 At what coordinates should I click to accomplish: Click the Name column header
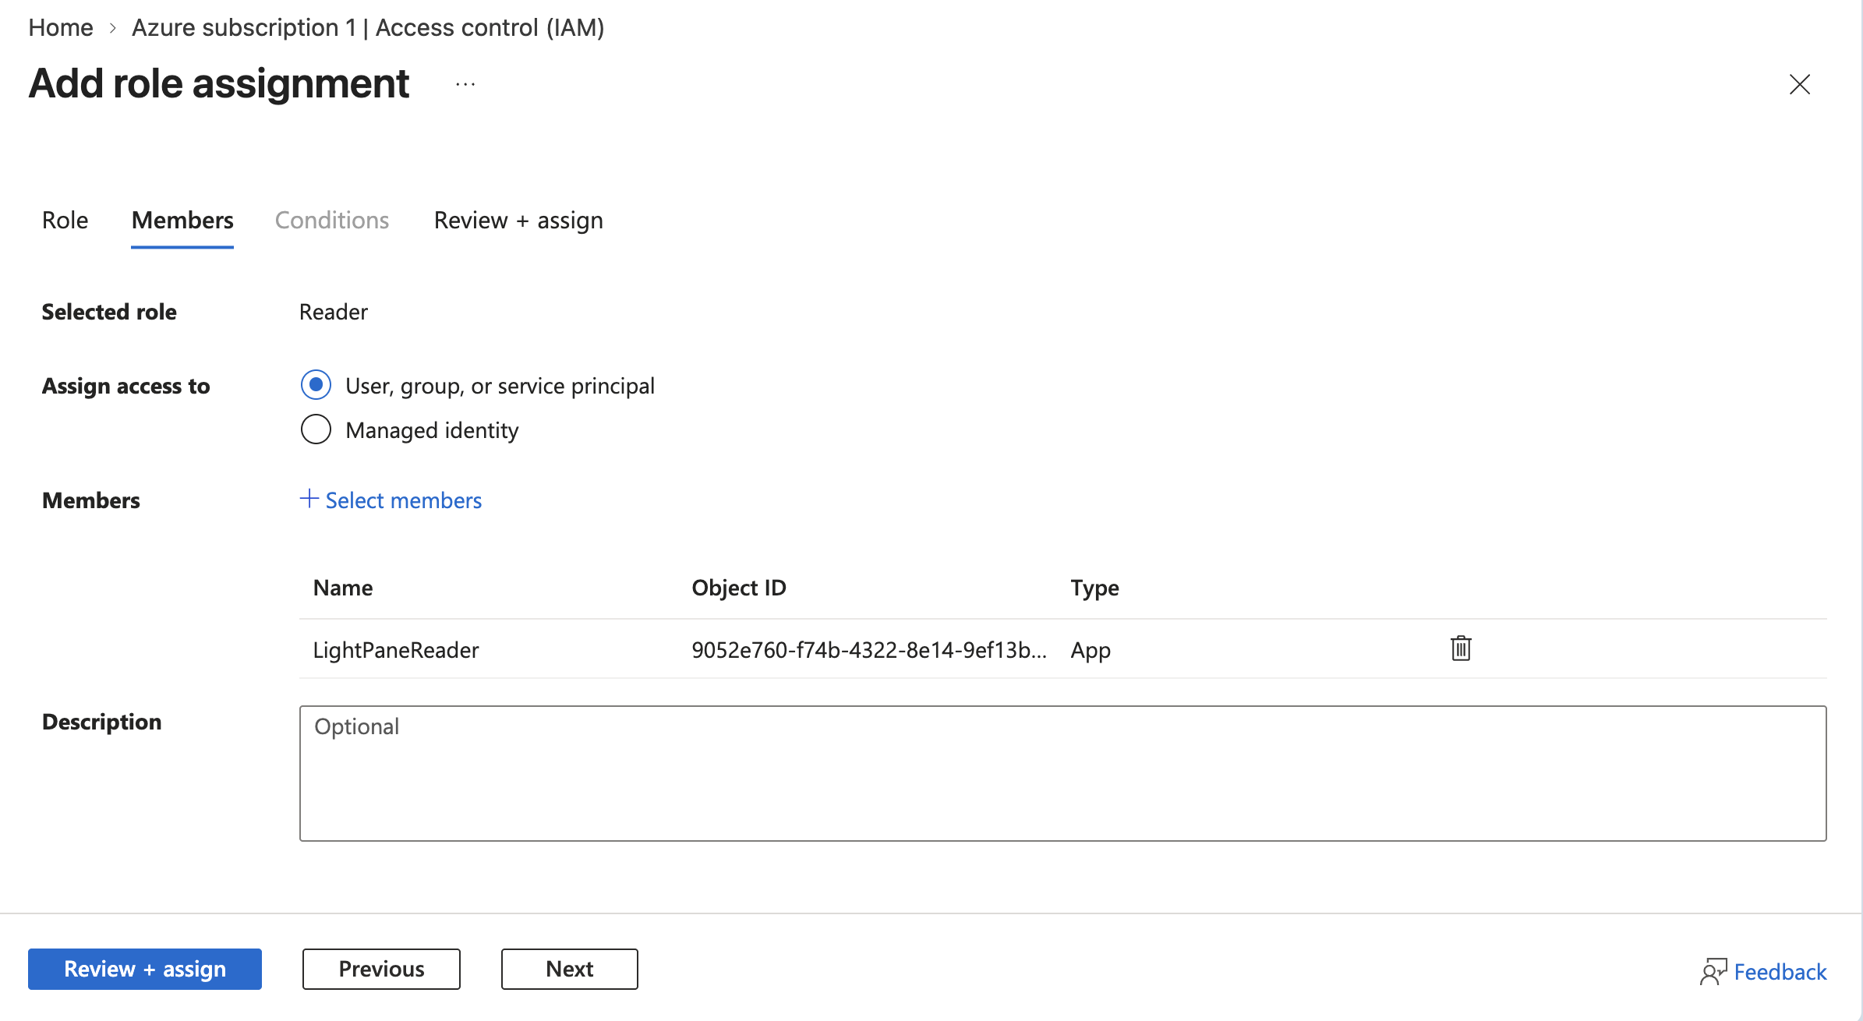(x=343, y=588)
